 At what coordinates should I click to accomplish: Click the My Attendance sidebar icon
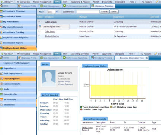point(1,22)
